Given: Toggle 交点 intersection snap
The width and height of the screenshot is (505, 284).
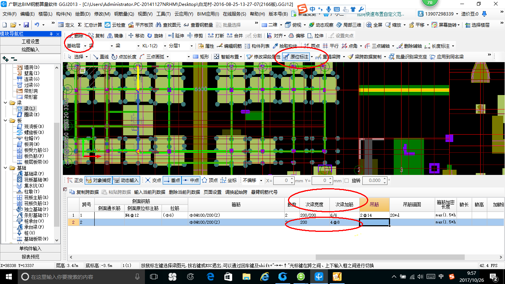Looking at the screenshot, I should point(153,180).
